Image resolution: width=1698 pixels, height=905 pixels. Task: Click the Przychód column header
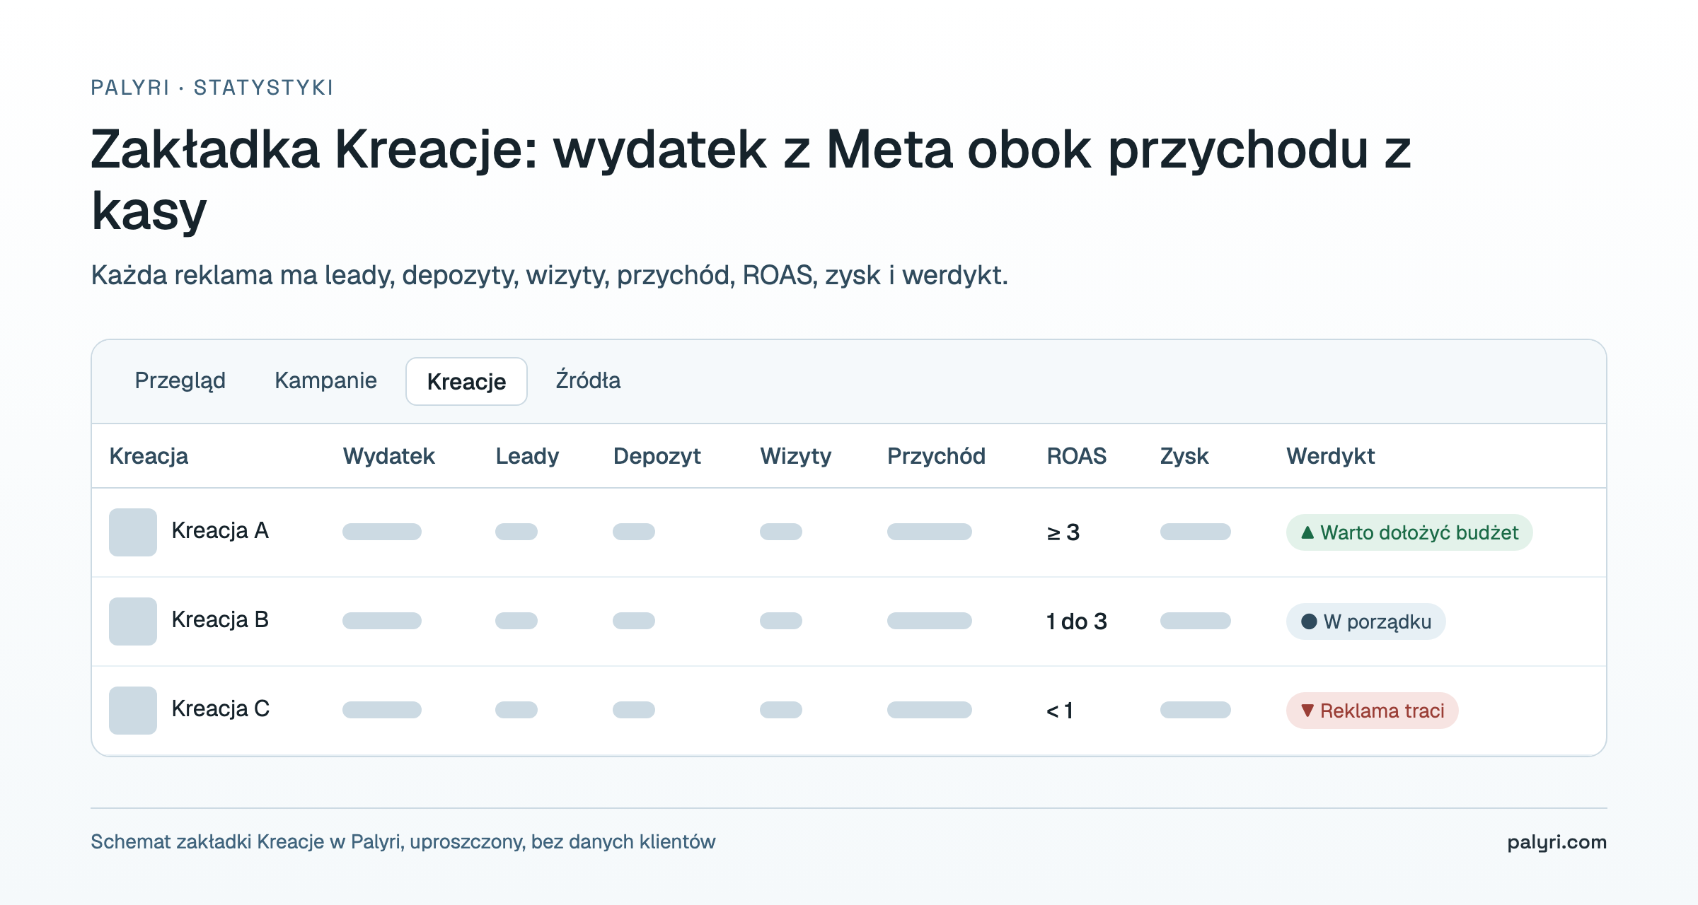click(936, 456)
